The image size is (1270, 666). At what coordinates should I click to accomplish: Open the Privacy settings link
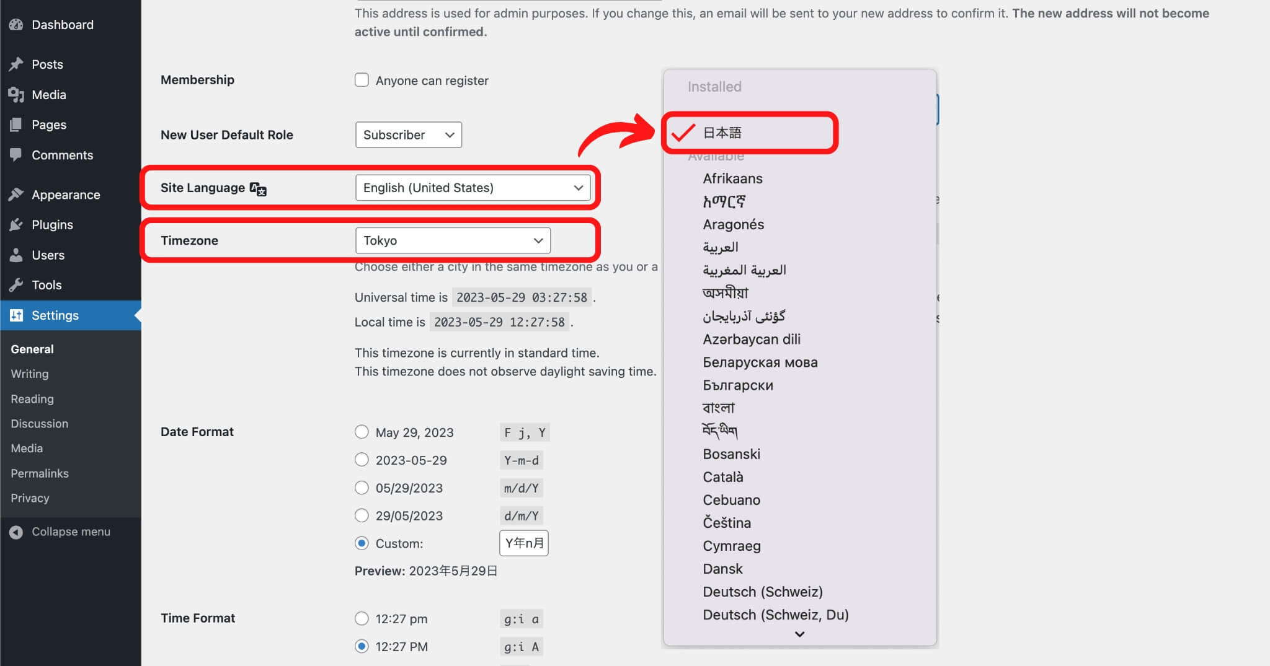pyautogui.click(x=30, y=497)
